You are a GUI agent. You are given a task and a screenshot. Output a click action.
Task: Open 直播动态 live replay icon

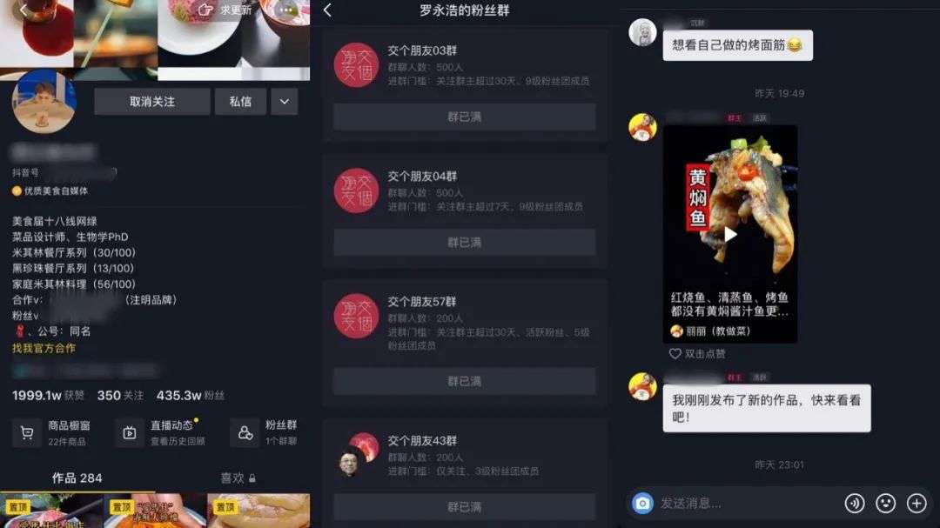tap(130, 432)
